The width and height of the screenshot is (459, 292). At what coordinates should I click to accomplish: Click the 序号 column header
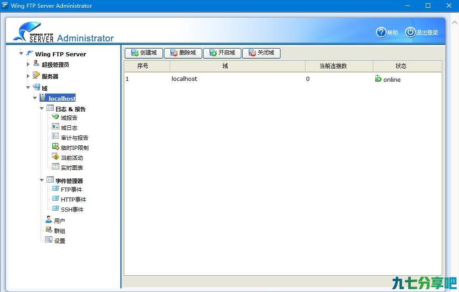coord(147,66)
